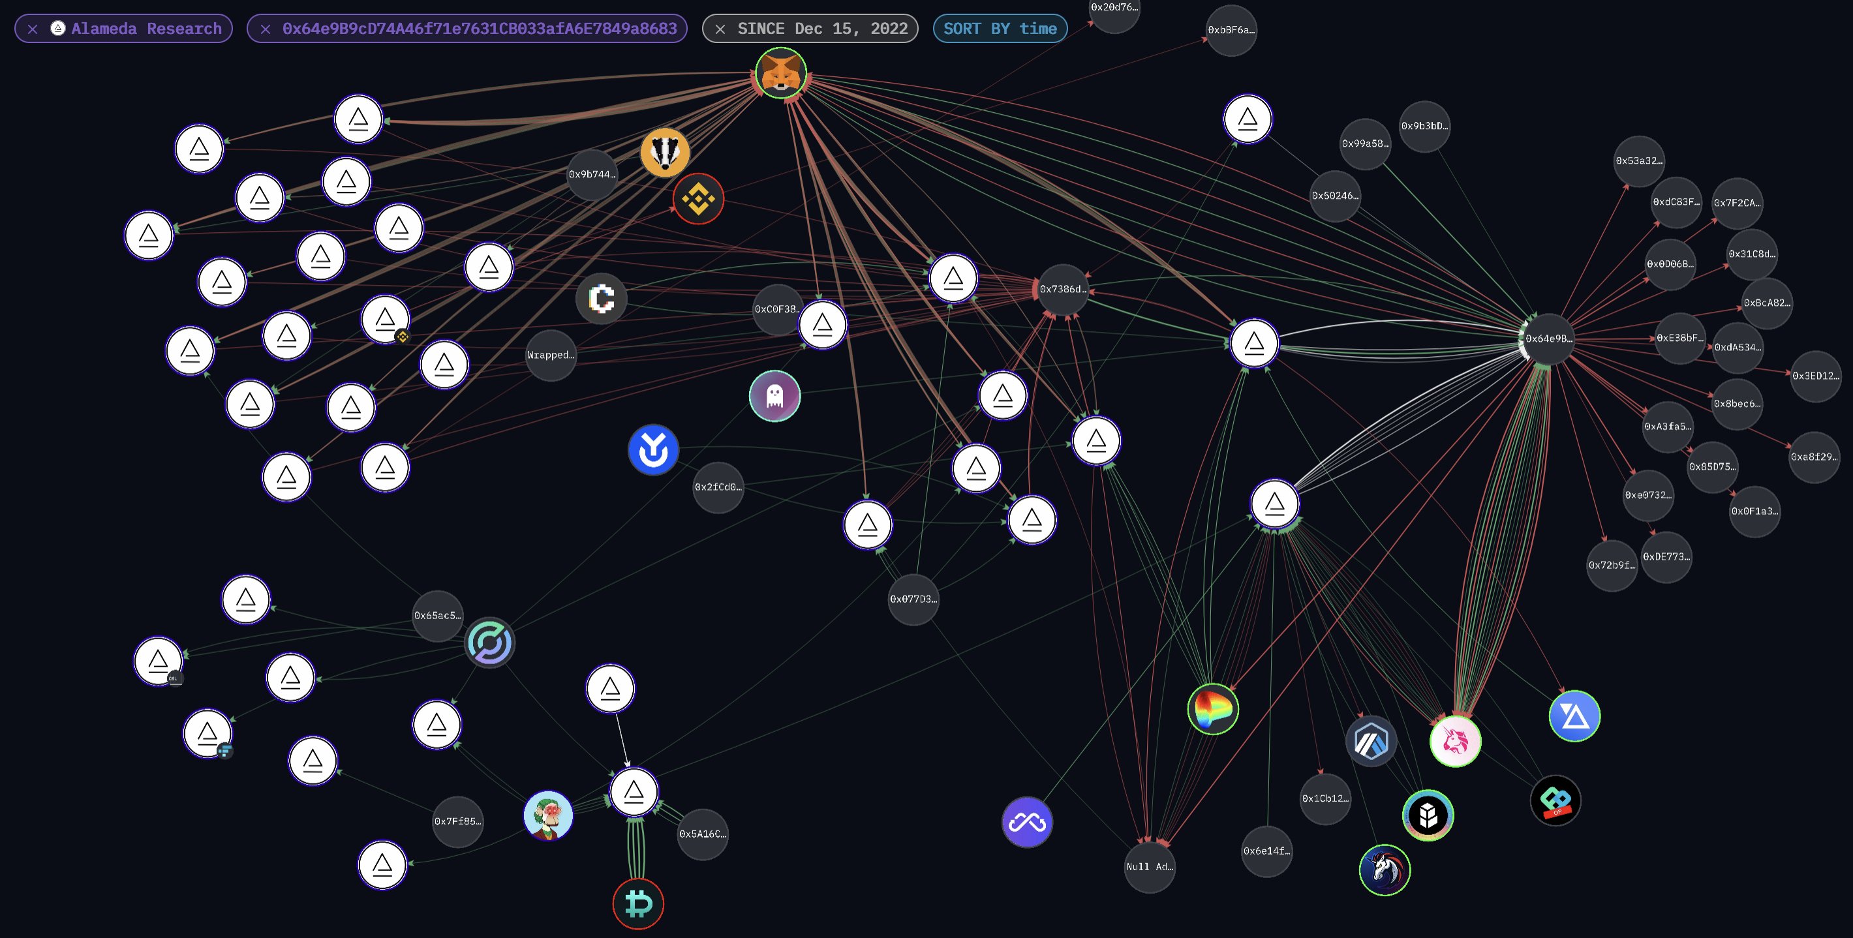Screen dimensions: 1853x938
Task: Select the Bancor cube logo node
Action: click(1428, 815)
